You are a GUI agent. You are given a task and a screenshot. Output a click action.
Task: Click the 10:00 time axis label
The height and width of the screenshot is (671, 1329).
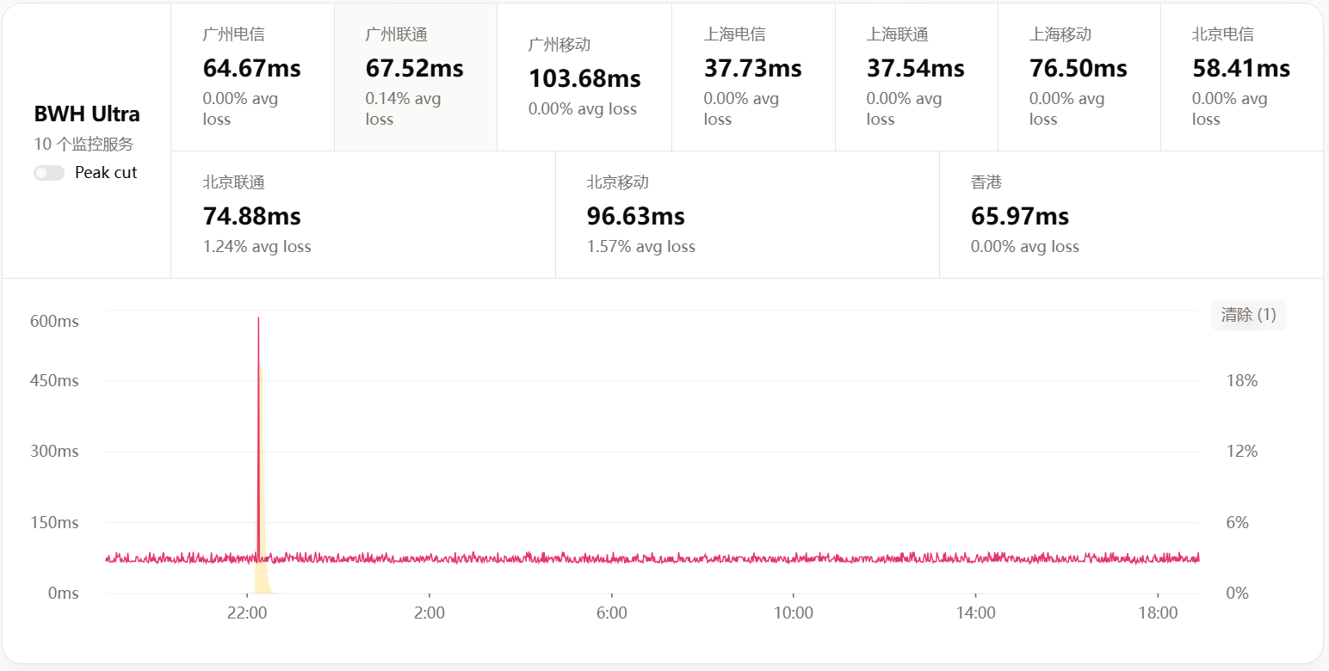(793, 613)
